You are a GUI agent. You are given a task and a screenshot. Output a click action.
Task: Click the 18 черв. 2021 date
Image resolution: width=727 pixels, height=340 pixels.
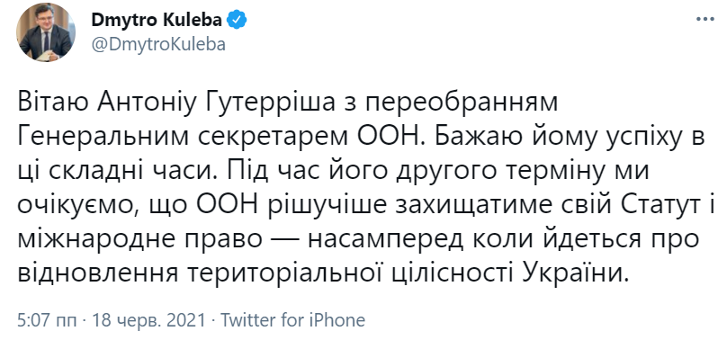[x=148, y=320]
